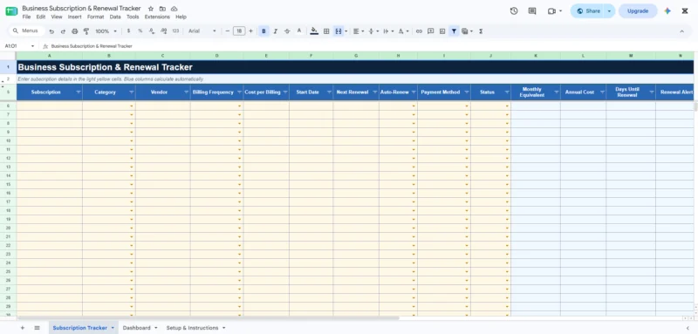Screen dimensions: 698x334
Task: Click the font size field
Action: click(239, 31)
